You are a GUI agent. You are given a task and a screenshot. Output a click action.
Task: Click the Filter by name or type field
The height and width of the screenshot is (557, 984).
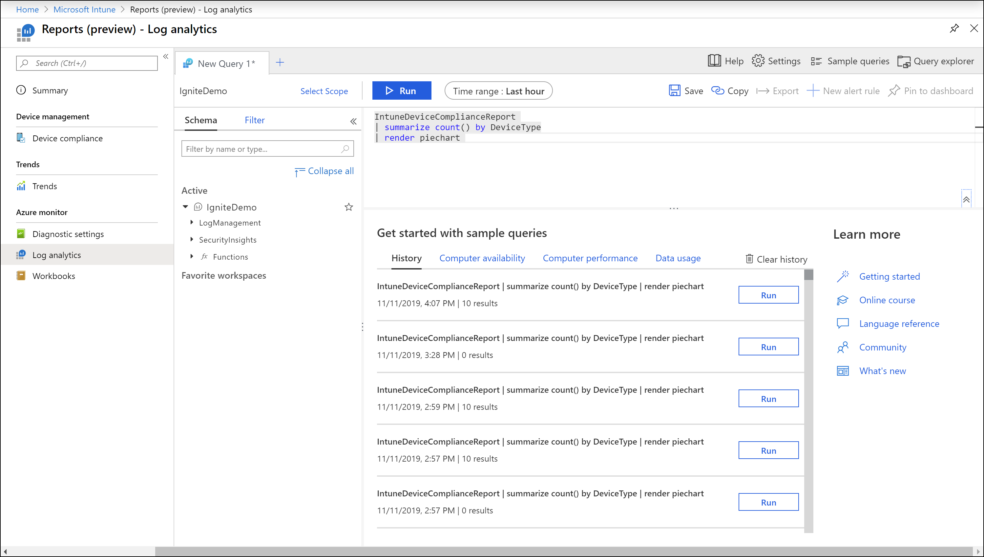click(267, 149)
